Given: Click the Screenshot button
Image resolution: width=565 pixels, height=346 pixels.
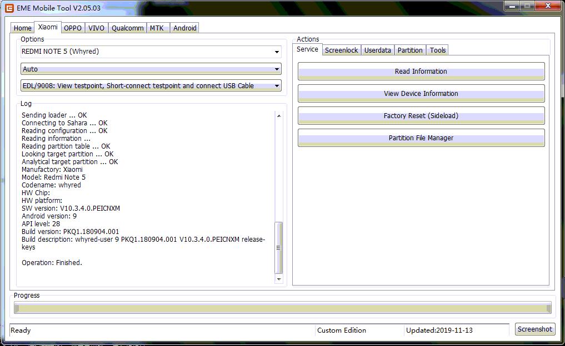Looking at the screenshot, I should pyautogui.click(x=535, y=329).
